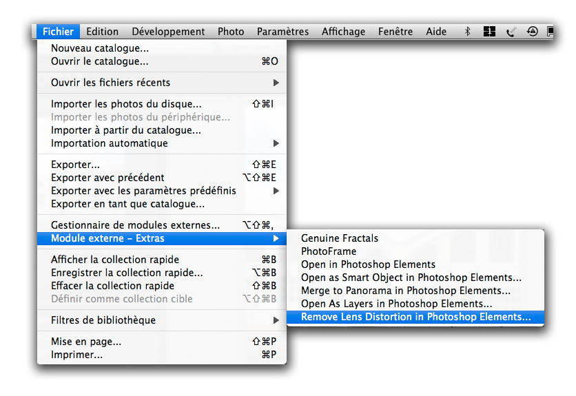Open Gestionnaire de modules externes...
The width and height of the screenshot is (576, 396).
coord(162,225)
